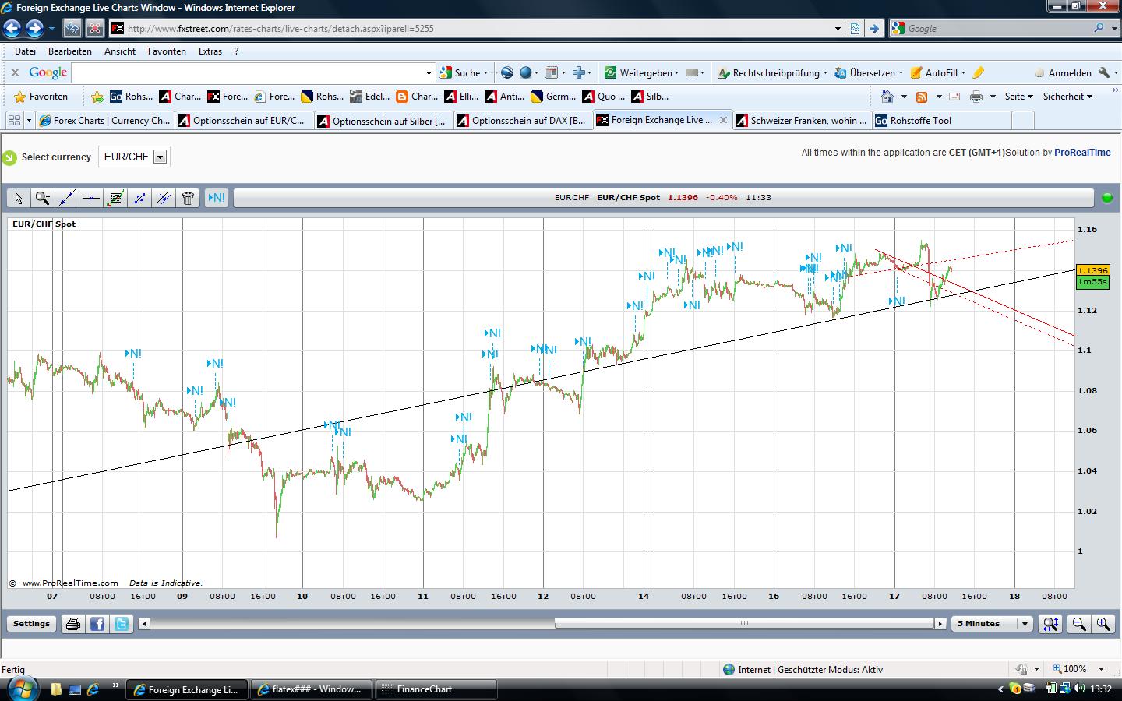
Task: Open the ProRealTime link
Action: pos(1082,153)
